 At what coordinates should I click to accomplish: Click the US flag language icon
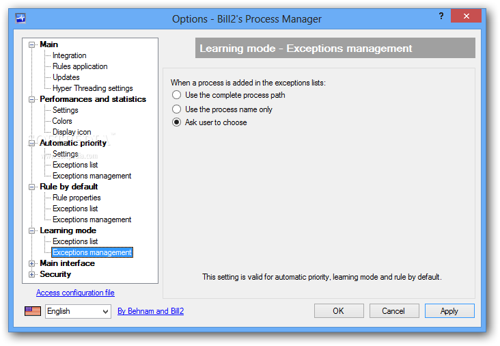[33, 311]
